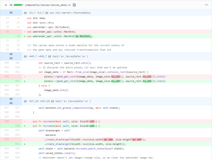Collapse the canvas_data.rs file diff
Screen dimensions: 212x160
coord(6,5)
